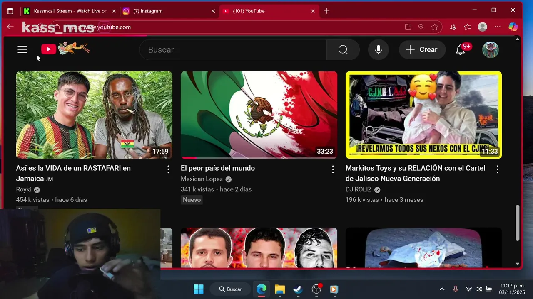Open the three faces video thumbnail

pos(259,248)
